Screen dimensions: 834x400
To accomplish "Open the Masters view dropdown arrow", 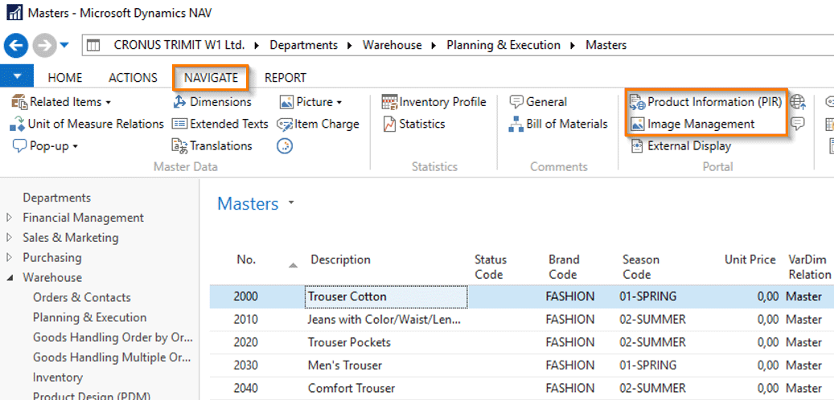I will pyautogui.click(x=291, y=203).
